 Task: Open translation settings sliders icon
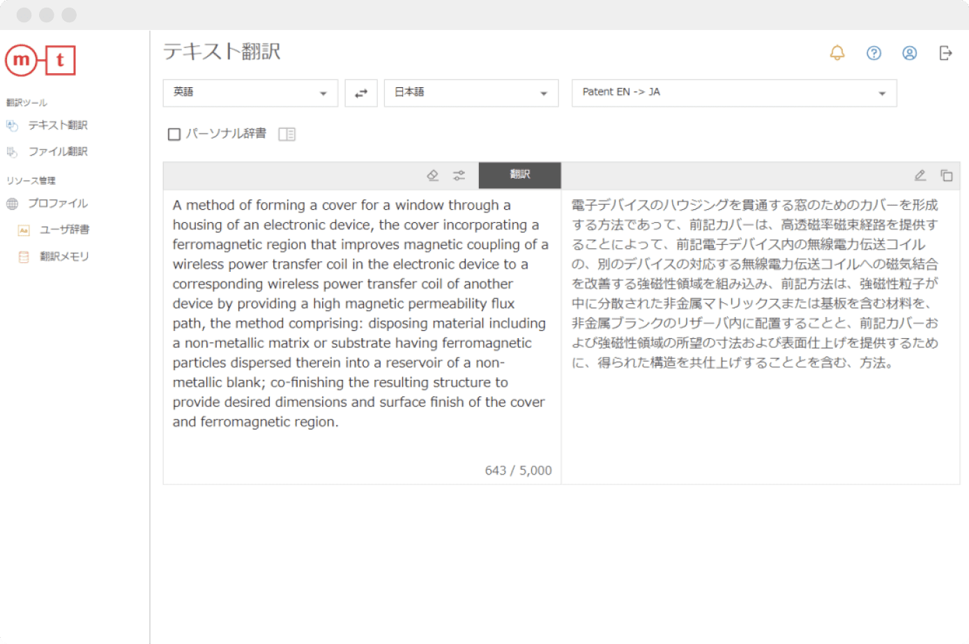[459, 176]
